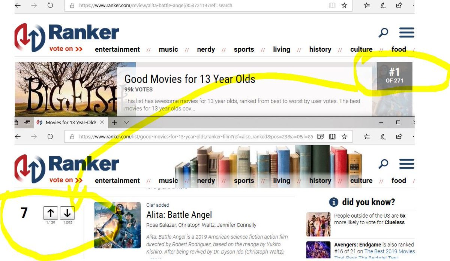
Task: Click the #1 of 271 rank badge
Action: [x=394, y=76]
